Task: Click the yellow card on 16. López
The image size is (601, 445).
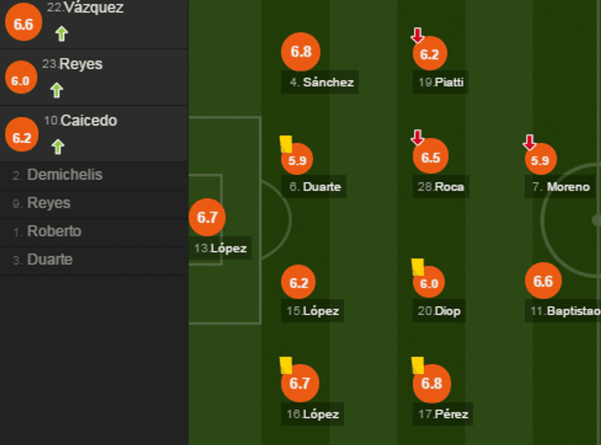Action: [x=286, y=365]
